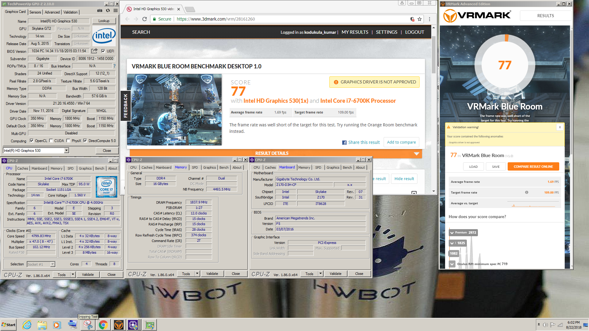Open File Explorer from the taskbar

(42, 325)
